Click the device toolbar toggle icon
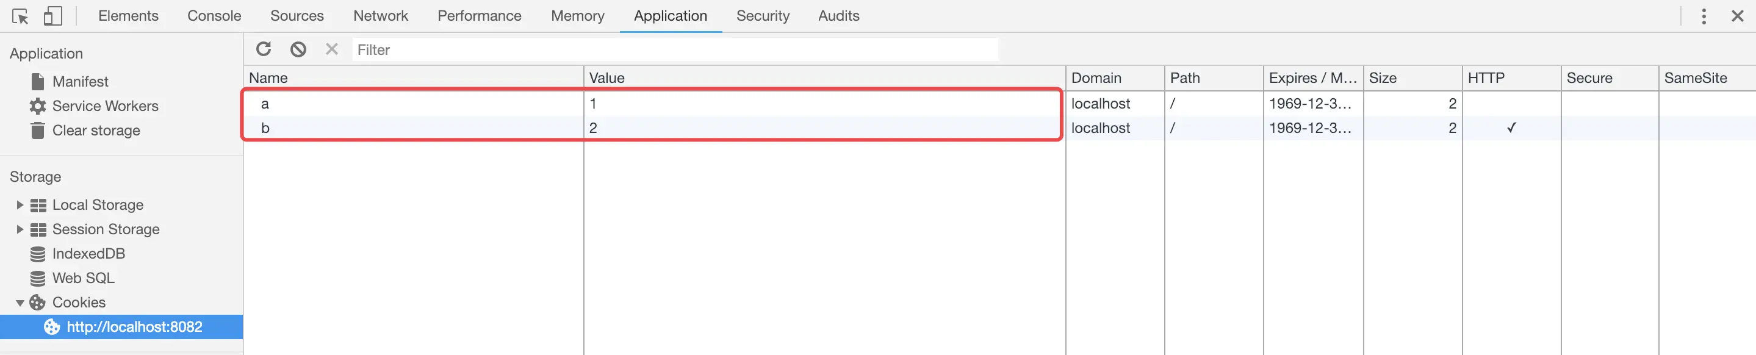Image resolution: width=1756 pixels, height=355 pixels. click(52, 16)
